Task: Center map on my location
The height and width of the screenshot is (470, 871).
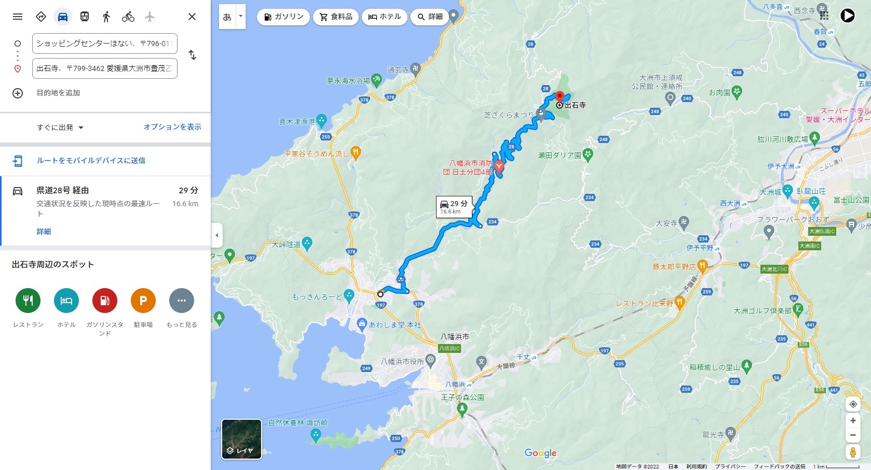Action: [853, 404]
